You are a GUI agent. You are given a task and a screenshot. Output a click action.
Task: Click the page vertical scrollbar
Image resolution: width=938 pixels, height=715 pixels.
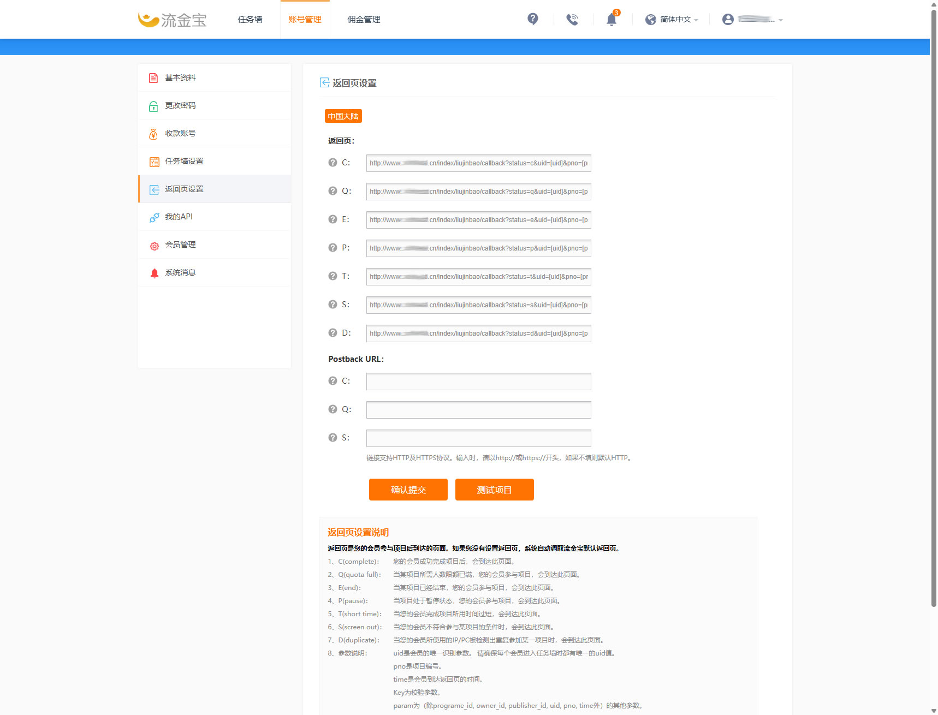[x=934, y=306]
